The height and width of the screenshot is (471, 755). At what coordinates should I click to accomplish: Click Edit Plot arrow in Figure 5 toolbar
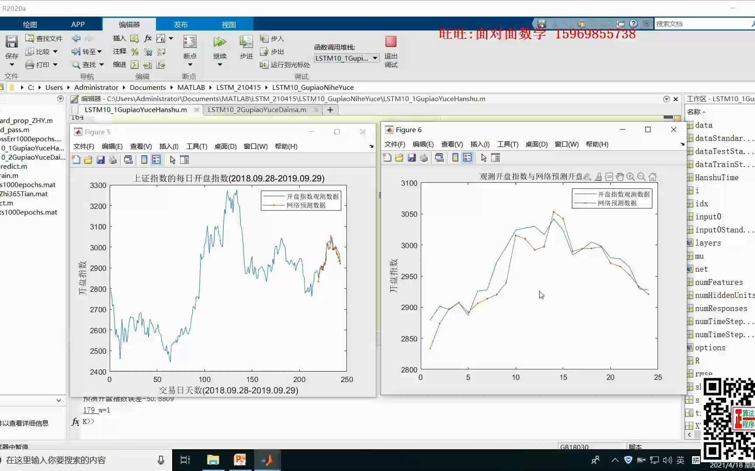pos(173,160)
